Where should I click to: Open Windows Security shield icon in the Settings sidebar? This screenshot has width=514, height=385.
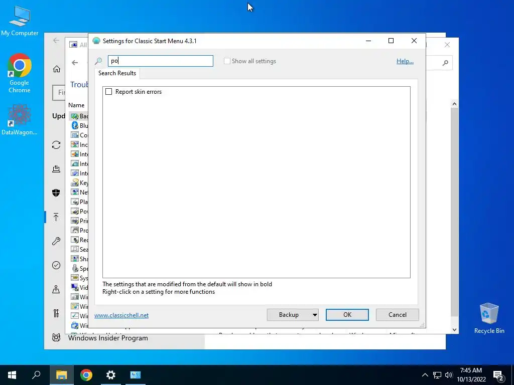[x=56, y=193]
